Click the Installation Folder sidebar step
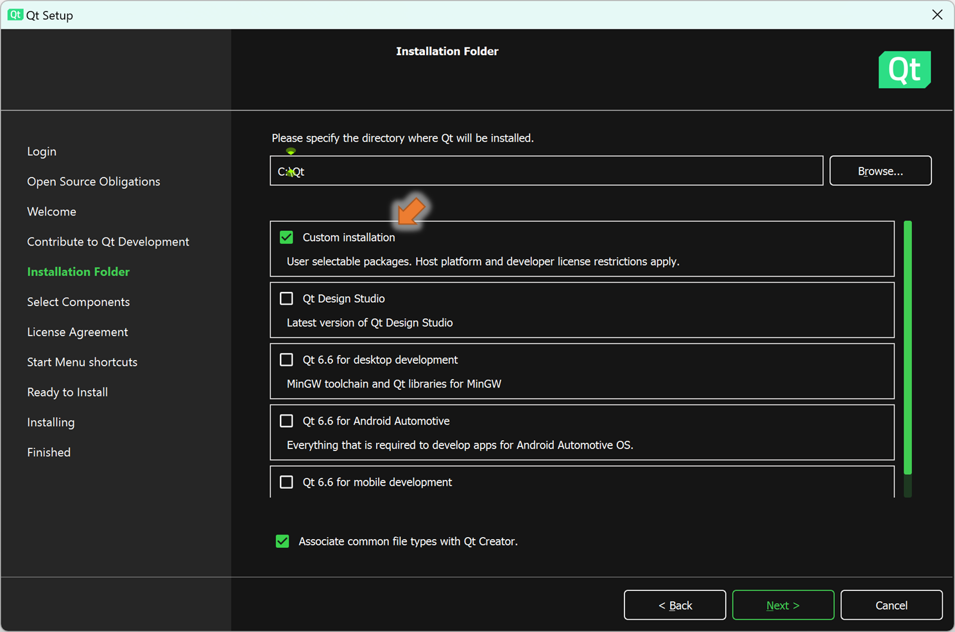955x632 pixels. point(78,272)
